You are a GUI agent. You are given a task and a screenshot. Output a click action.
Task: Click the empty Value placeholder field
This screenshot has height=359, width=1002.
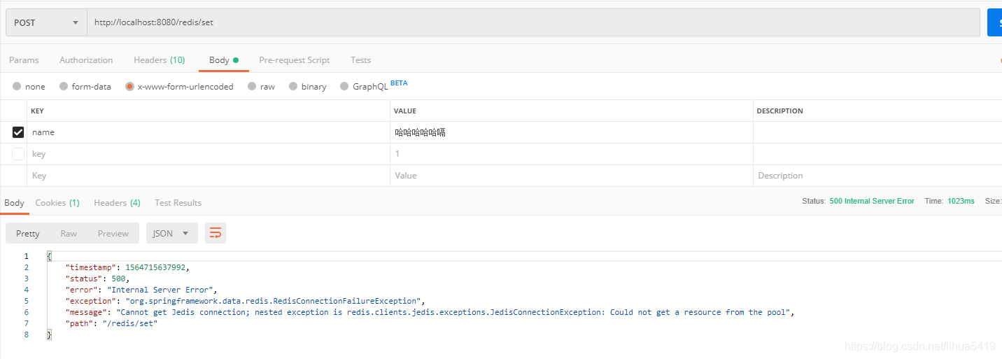571,176
